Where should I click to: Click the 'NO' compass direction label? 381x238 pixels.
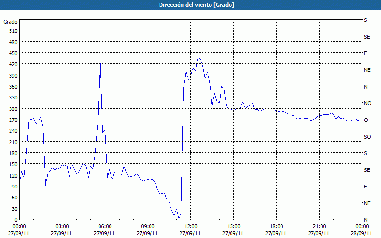click(367, 103)
